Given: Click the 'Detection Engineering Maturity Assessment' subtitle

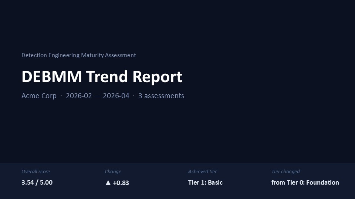Looking at the screenshot, I should coord(78,55).
